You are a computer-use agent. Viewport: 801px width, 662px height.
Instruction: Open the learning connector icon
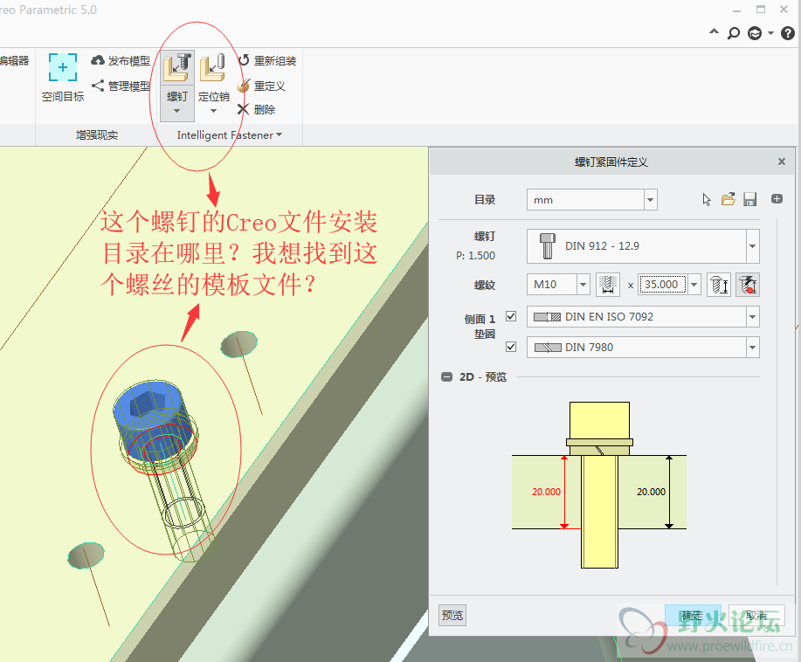(x=755, y=33)
